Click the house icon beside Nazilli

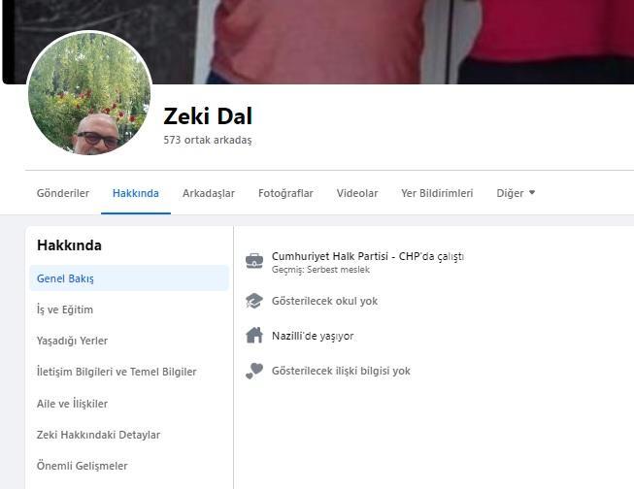pyautogui.click(x=254, y=336)
